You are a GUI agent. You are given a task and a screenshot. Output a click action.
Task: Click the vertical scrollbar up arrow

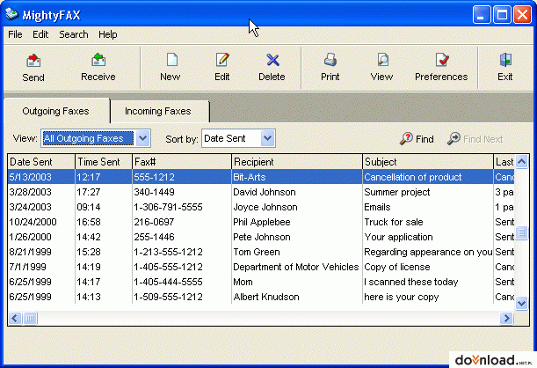click(521, 161)
